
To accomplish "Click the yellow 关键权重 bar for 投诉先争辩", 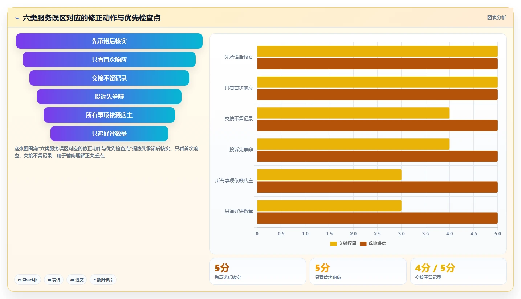I will click(353, 144).
